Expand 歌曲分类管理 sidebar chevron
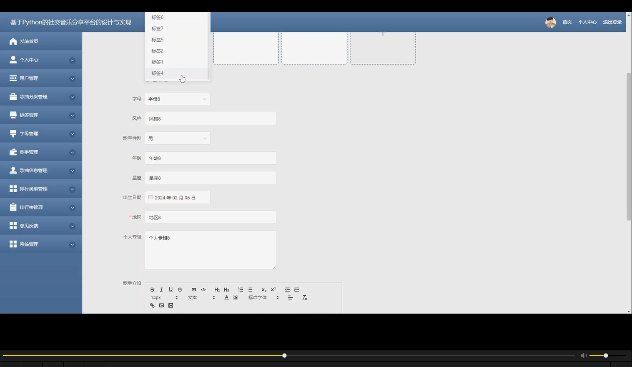The height and width of the screenshot is (367, 632). point(72,97)
